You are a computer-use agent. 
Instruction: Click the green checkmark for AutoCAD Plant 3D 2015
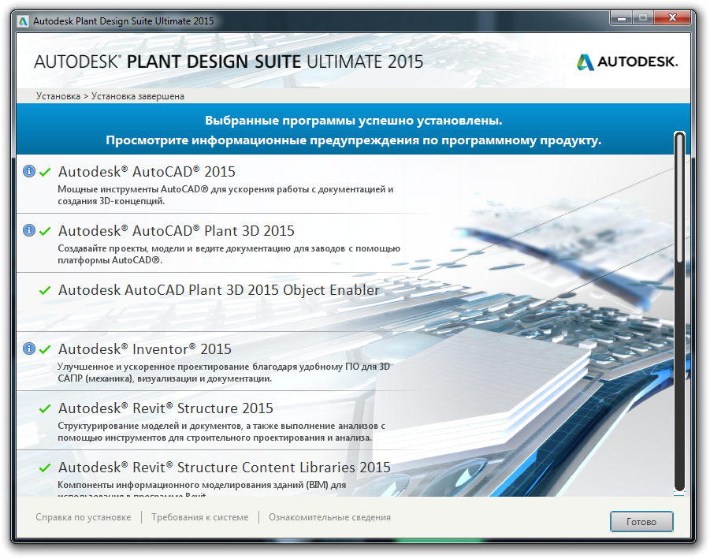(45, 231)
